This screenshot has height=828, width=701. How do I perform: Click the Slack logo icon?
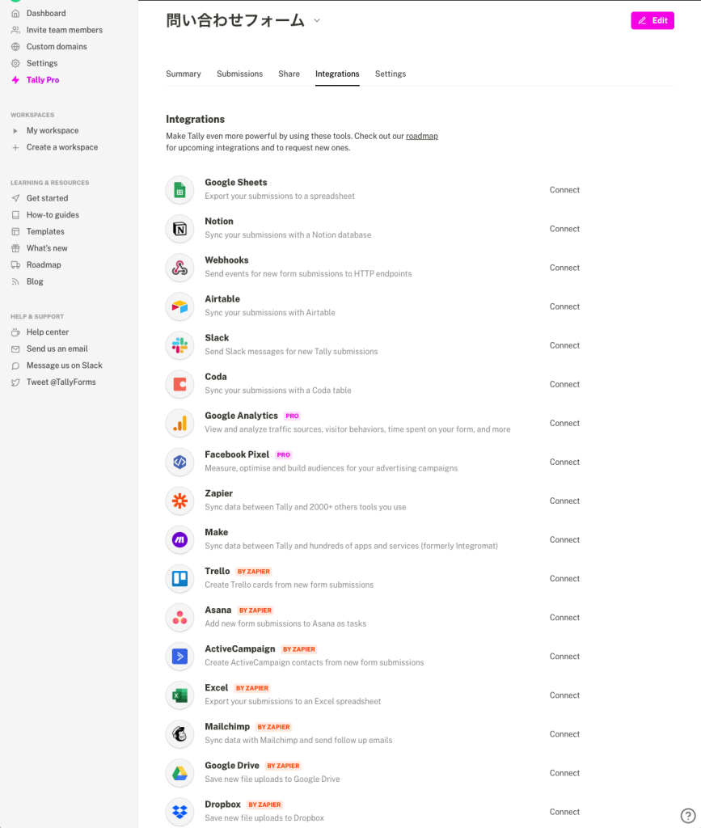pos(180,345)
